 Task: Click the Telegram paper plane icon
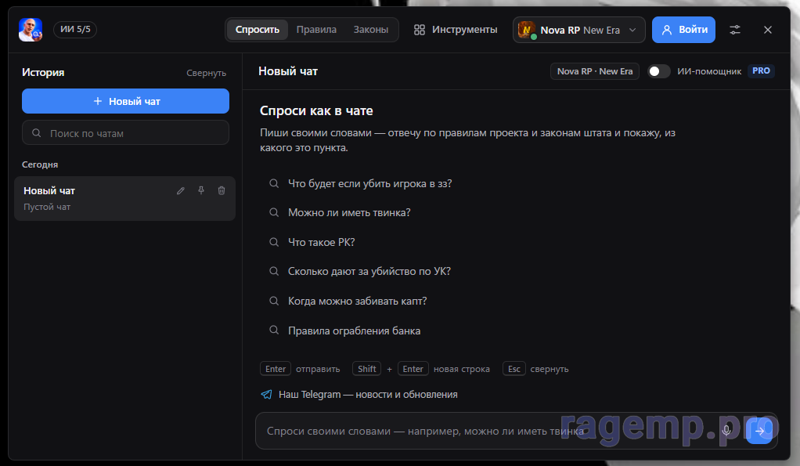(x=266, y=395)
